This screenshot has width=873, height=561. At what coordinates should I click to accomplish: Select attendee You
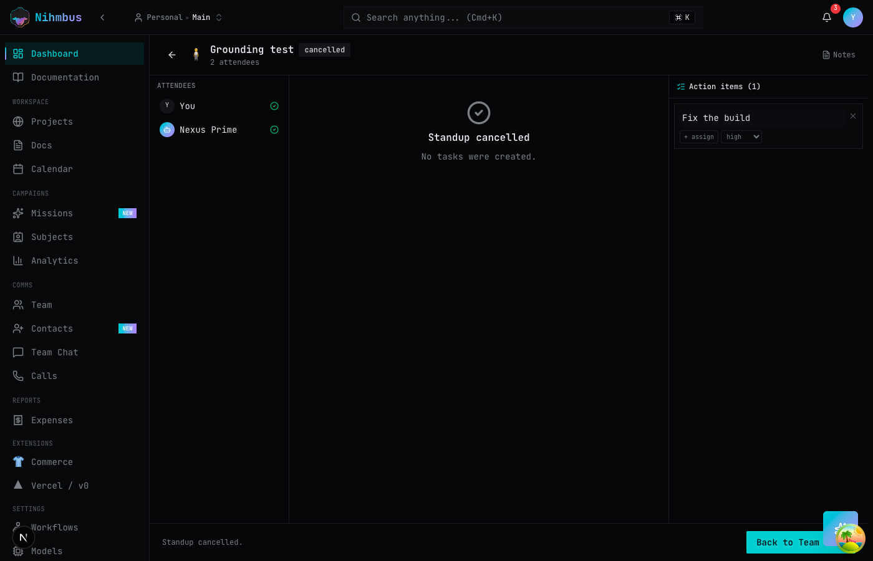coord(219,106)
